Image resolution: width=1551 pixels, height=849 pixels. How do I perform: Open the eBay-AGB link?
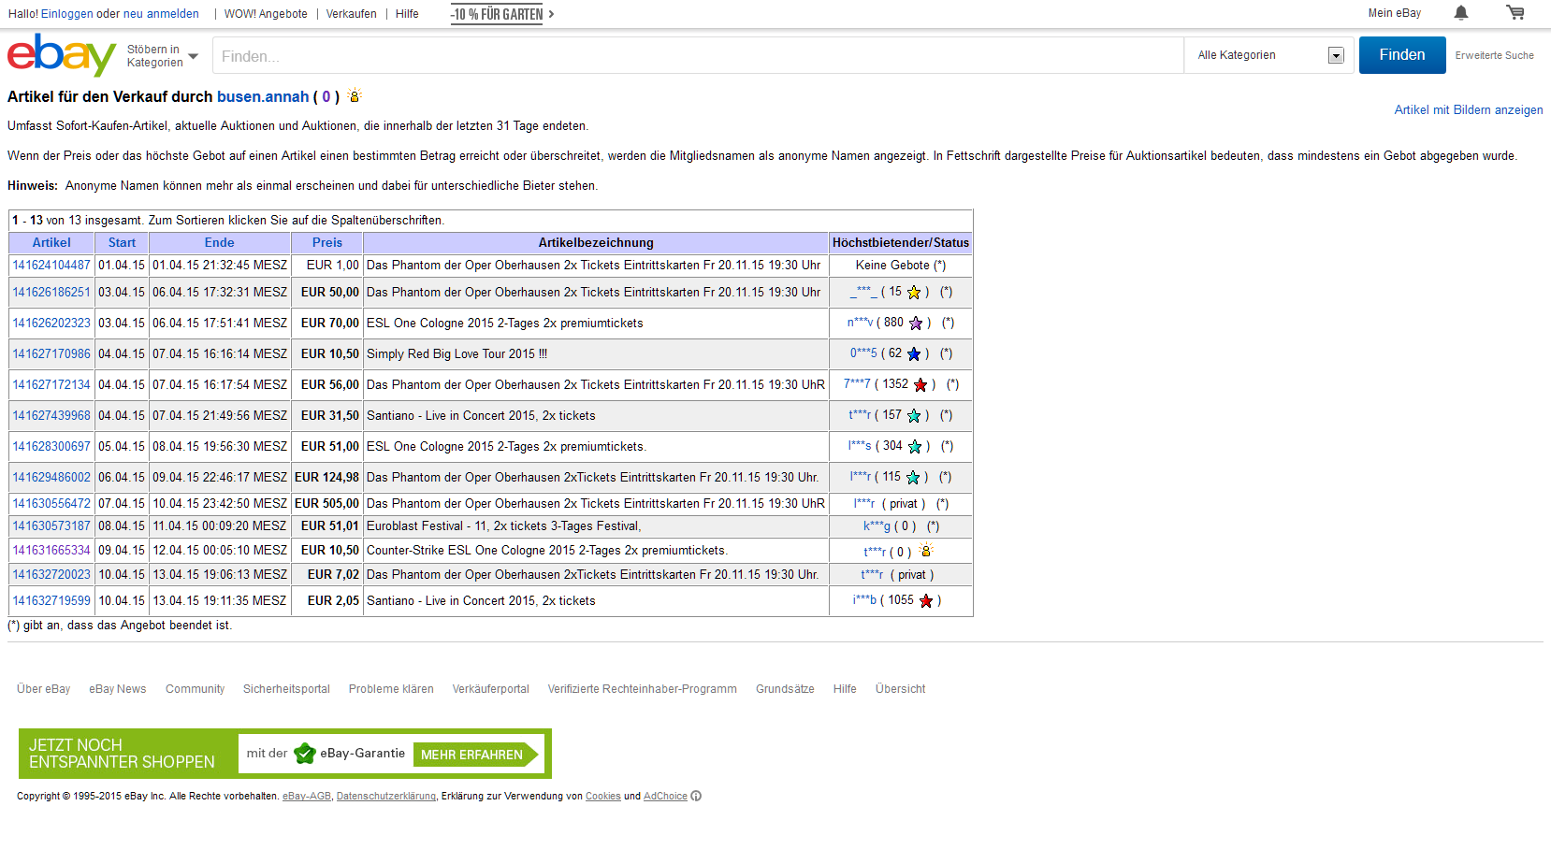[307, 797]
